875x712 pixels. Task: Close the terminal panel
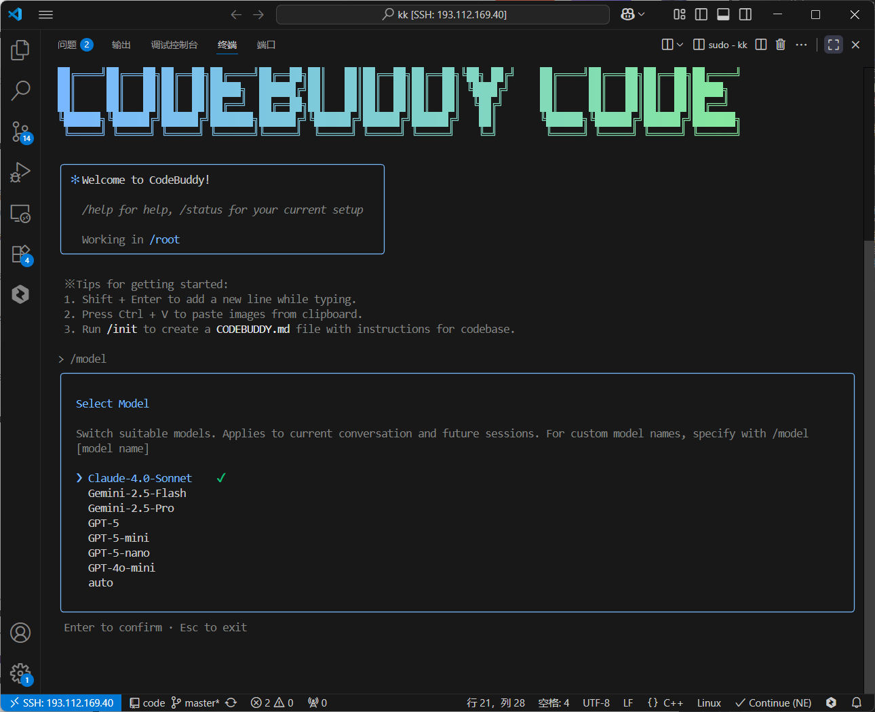[855, 45]
